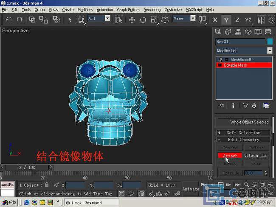Image resolution: width=276 pixels, height=207 pixels.
Task: Open the Utilities command panel tab
Action: point(268,32)
